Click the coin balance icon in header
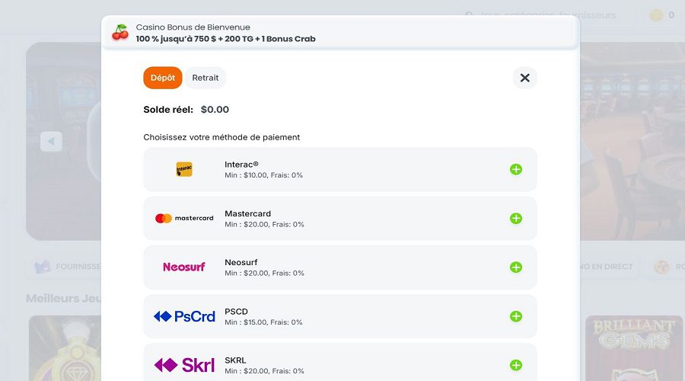685x381 pixels. click(x=656, y=15)
